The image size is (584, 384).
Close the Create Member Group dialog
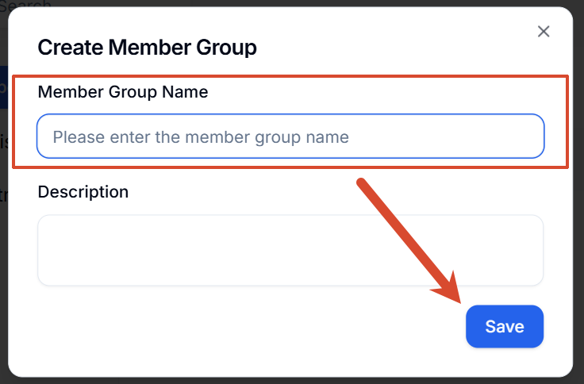click(x=544, y=32)
